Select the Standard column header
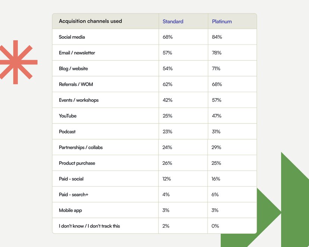309x247 pixels. click(173, 21)
